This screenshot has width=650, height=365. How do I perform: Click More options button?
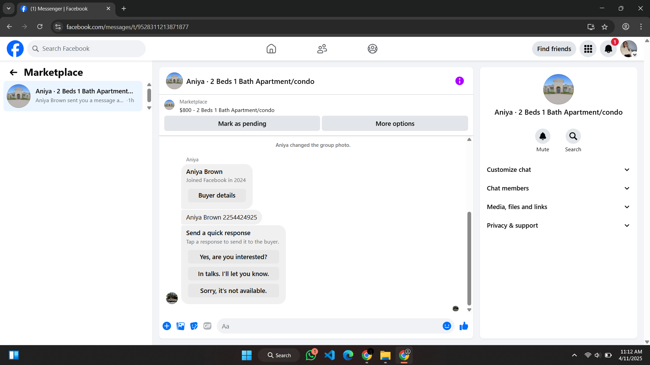pos(395,123)
